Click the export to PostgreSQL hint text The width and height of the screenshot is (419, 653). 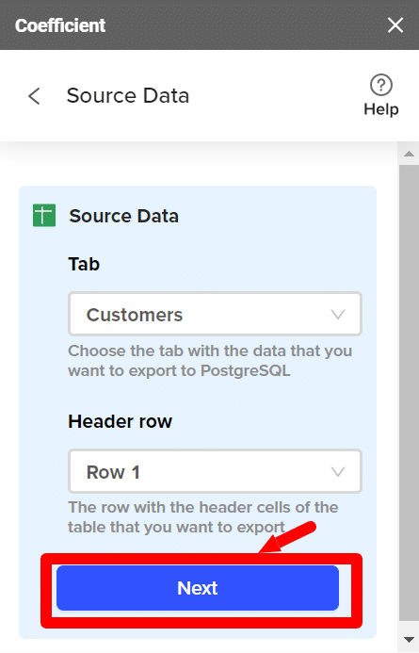210,361
